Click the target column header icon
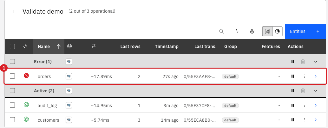 pos(69,46)
